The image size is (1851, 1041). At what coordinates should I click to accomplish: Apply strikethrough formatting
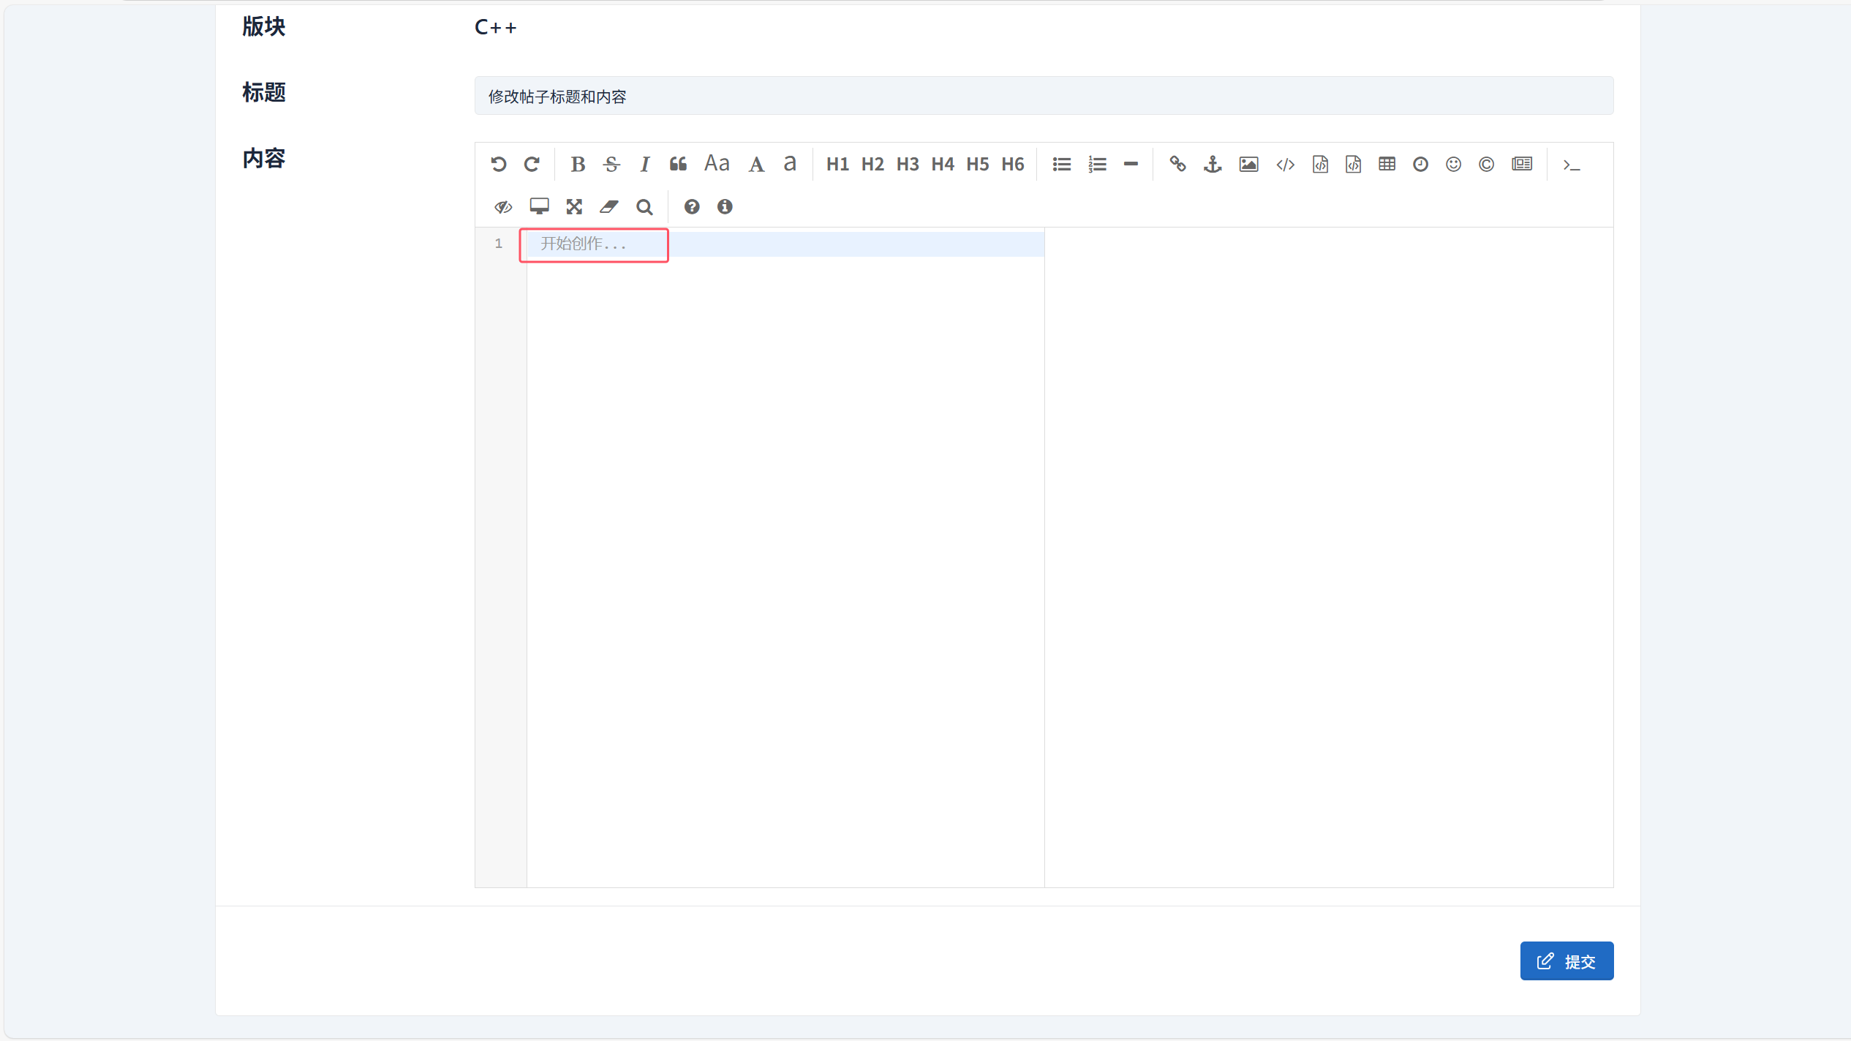pos(611,165)
